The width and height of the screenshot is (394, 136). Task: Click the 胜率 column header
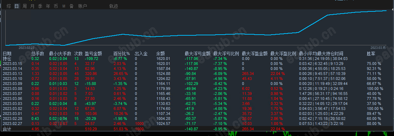371,54
